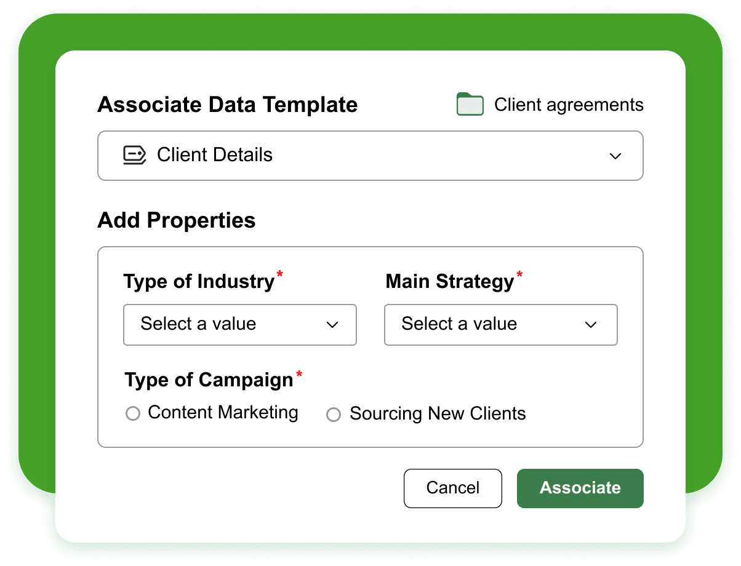Click the Client agreements label text
Screen dimensions: 741x566
[x=569, y=105]
